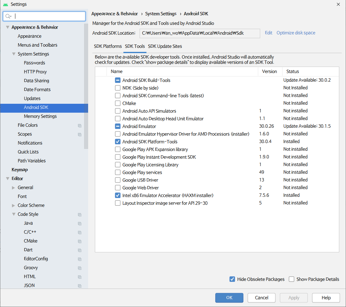The height and width of the screenshot is (307, 346).
Task: Collapse the Editor tree section
Action: [7, 178]
